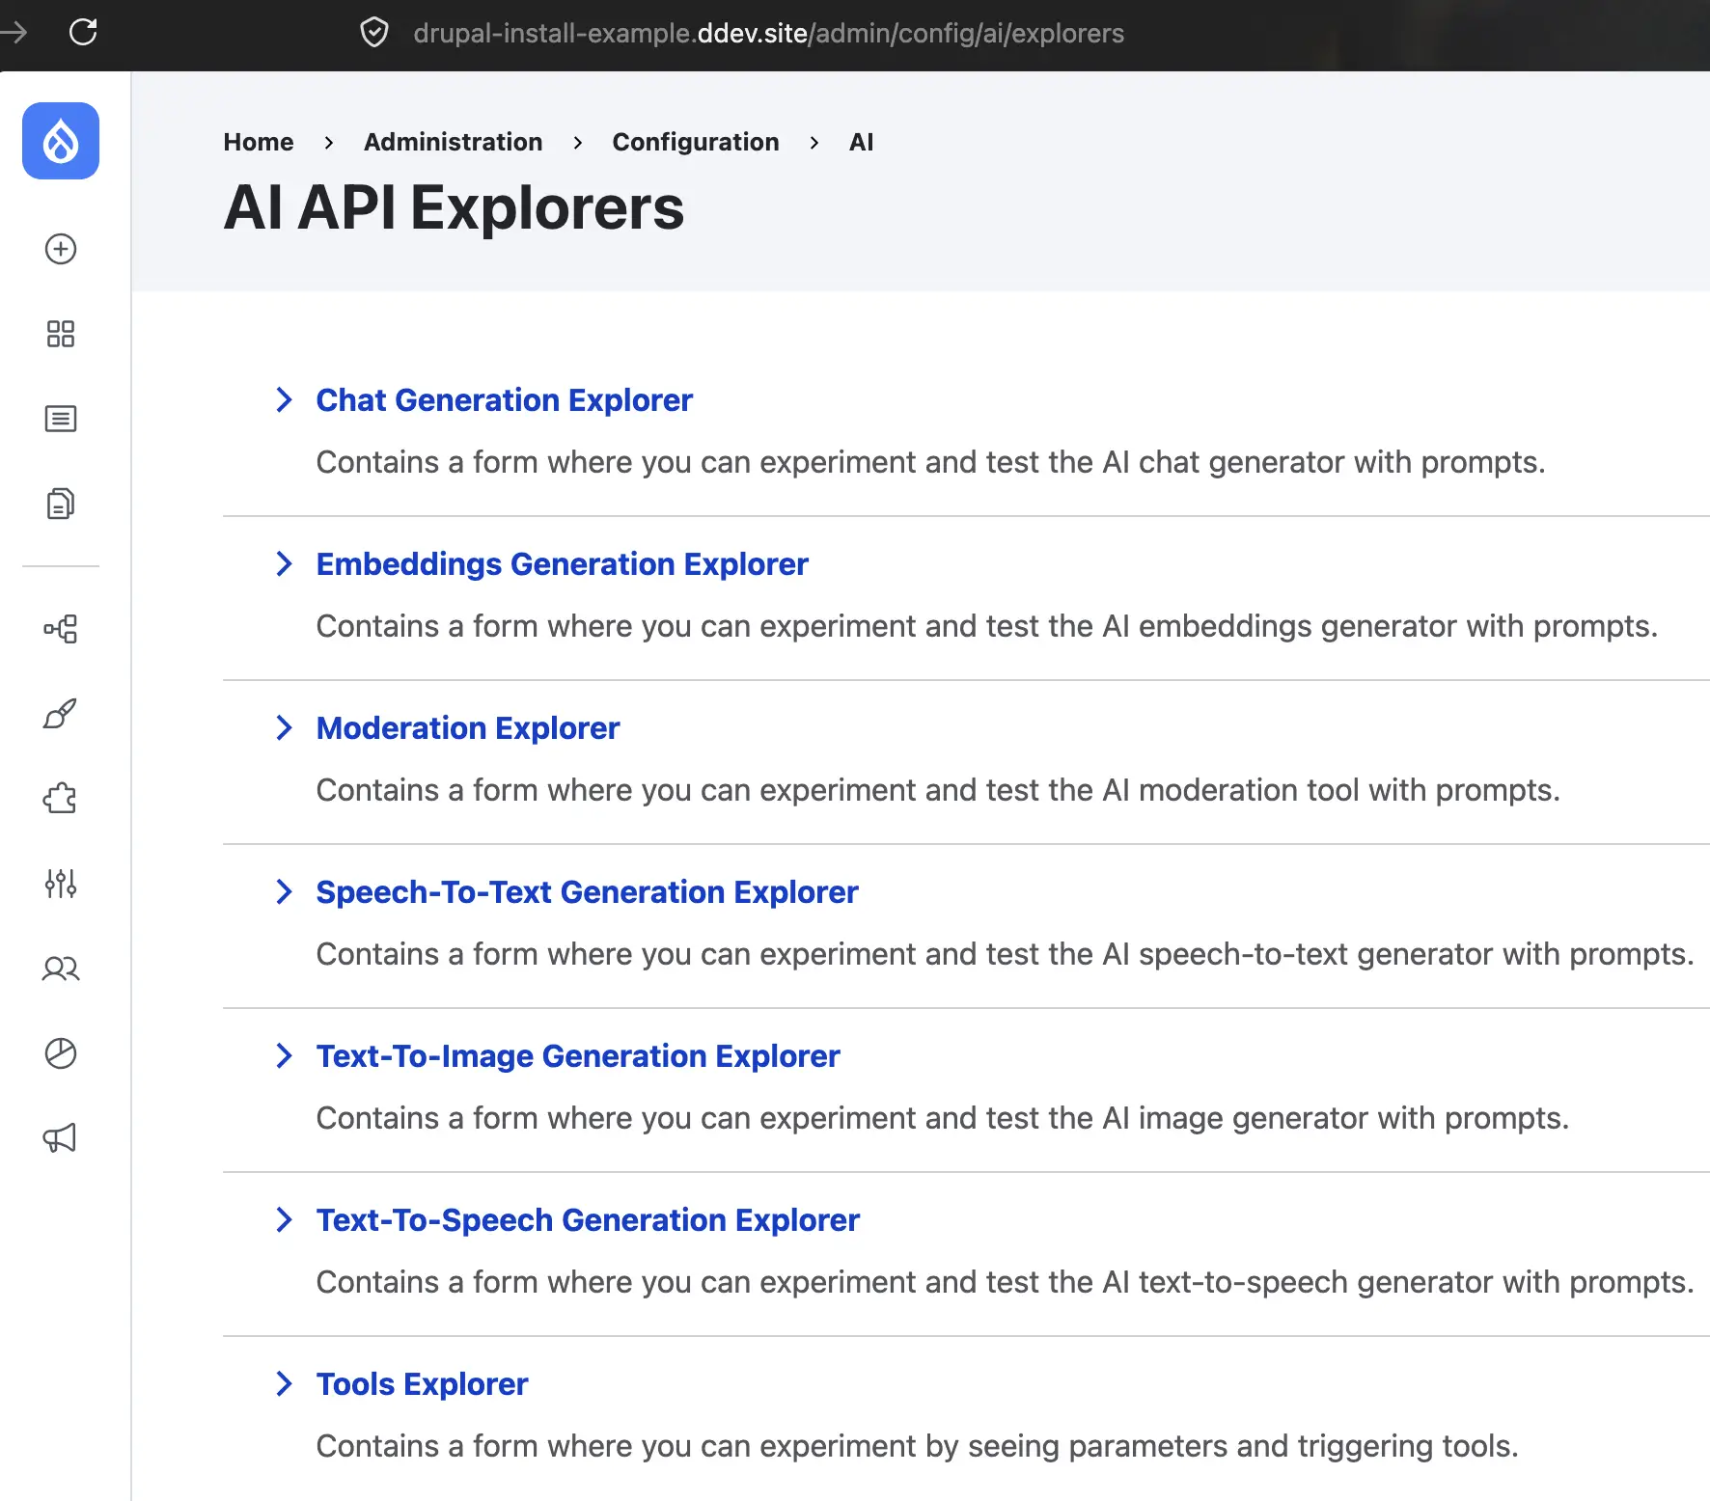Click description mentioning AI chat generator
Viewport: 1710px width, 1501px height.
[930, 462]
